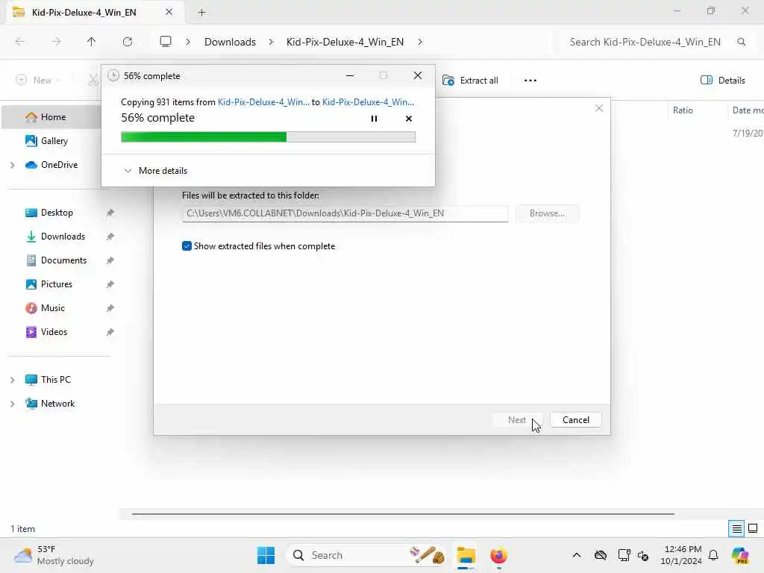The height and width of the screenshot is (573, 764).
Task: Click the horizontal scrollbar
Action: 403,513
